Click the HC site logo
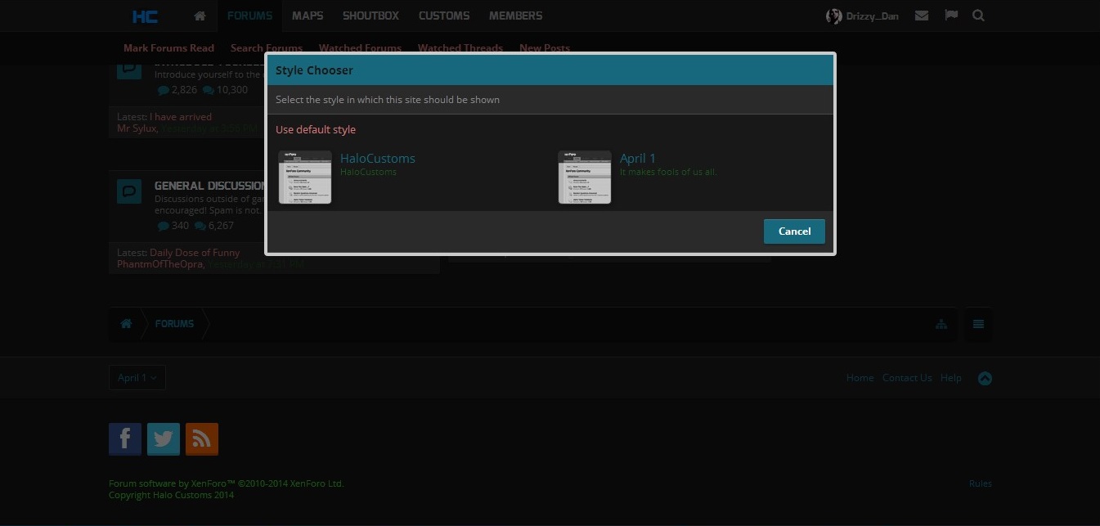Viewport: 1100px width, 526px height. (x=145, y=16)
